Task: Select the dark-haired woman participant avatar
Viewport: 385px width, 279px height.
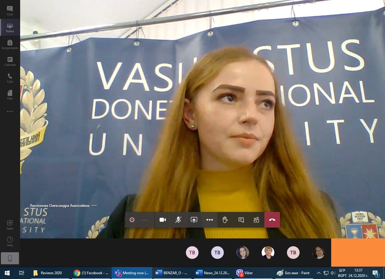Action: click(243, 253)
